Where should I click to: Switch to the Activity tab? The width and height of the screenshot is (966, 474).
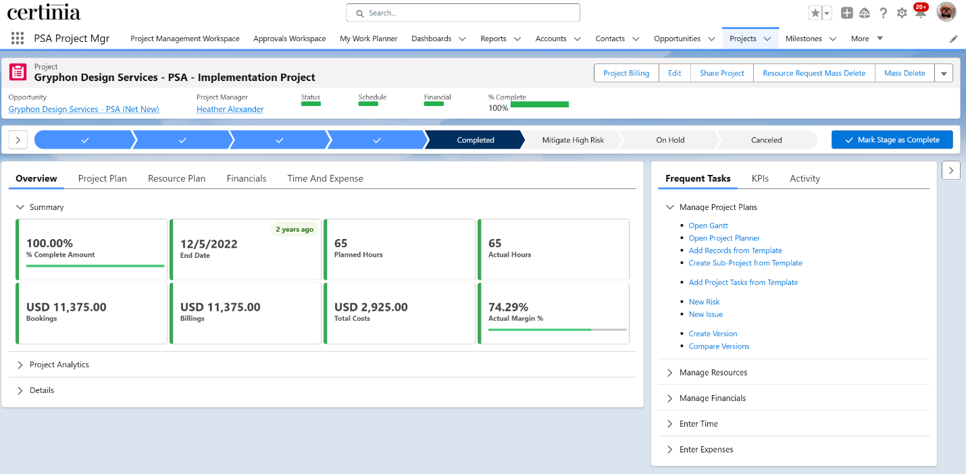tap(805, 178)
